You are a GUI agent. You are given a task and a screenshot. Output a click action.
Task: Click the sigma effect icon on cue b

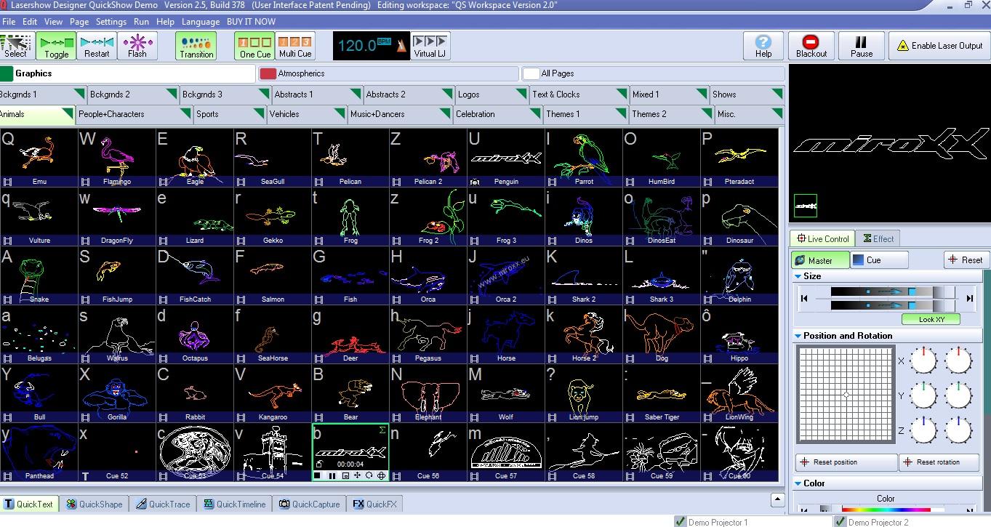tap(382, 431)
